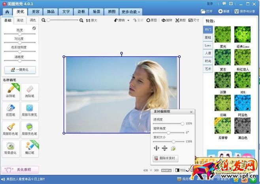Switch to 原图 original image view
Image resolution: width=260 pixels, height=184 pixels.
point(152,20)
